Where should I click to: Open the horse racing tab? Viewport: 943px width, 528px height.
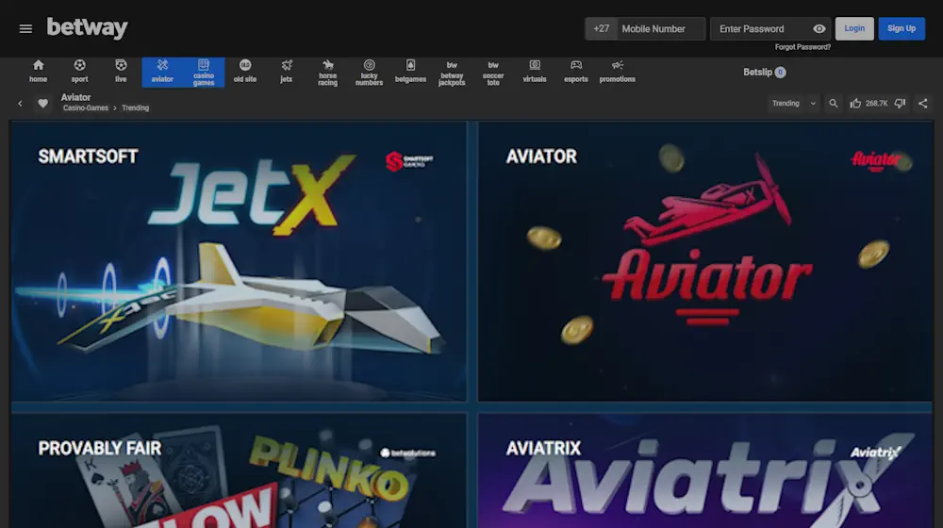327,72
